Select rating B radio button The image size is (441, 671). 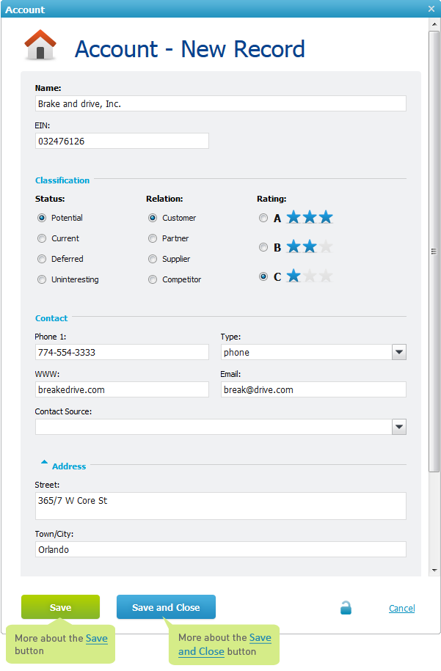click(x=263, y=247)
